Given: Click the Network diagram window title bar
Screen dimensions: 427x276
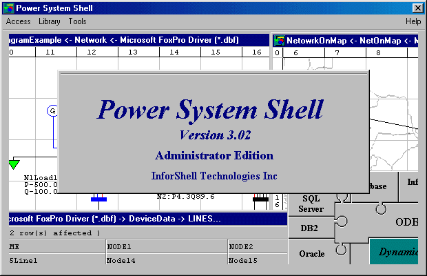Looking at the screenshot, I should 139,40.
